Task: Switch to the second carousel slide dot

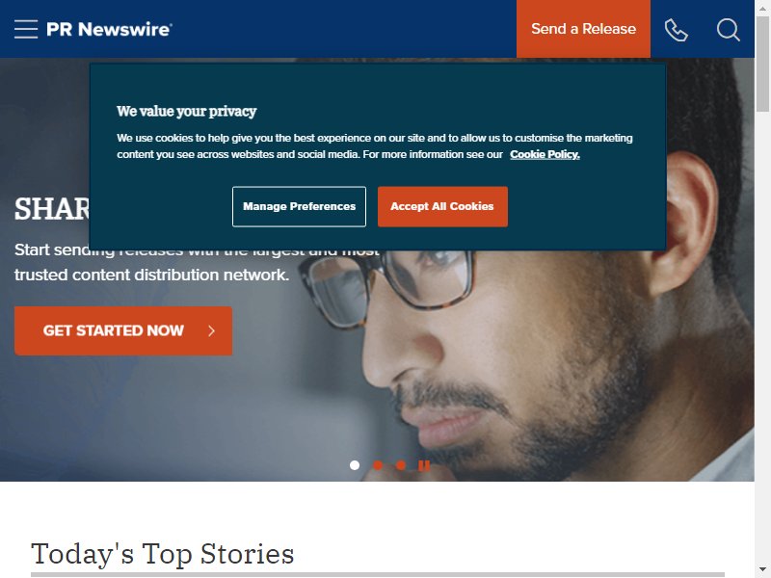Action: pyautogui.click(x=378, y=465)
